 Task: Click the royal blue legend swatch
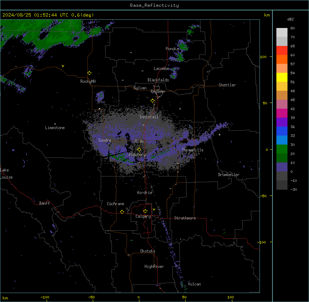coord(282,131)
